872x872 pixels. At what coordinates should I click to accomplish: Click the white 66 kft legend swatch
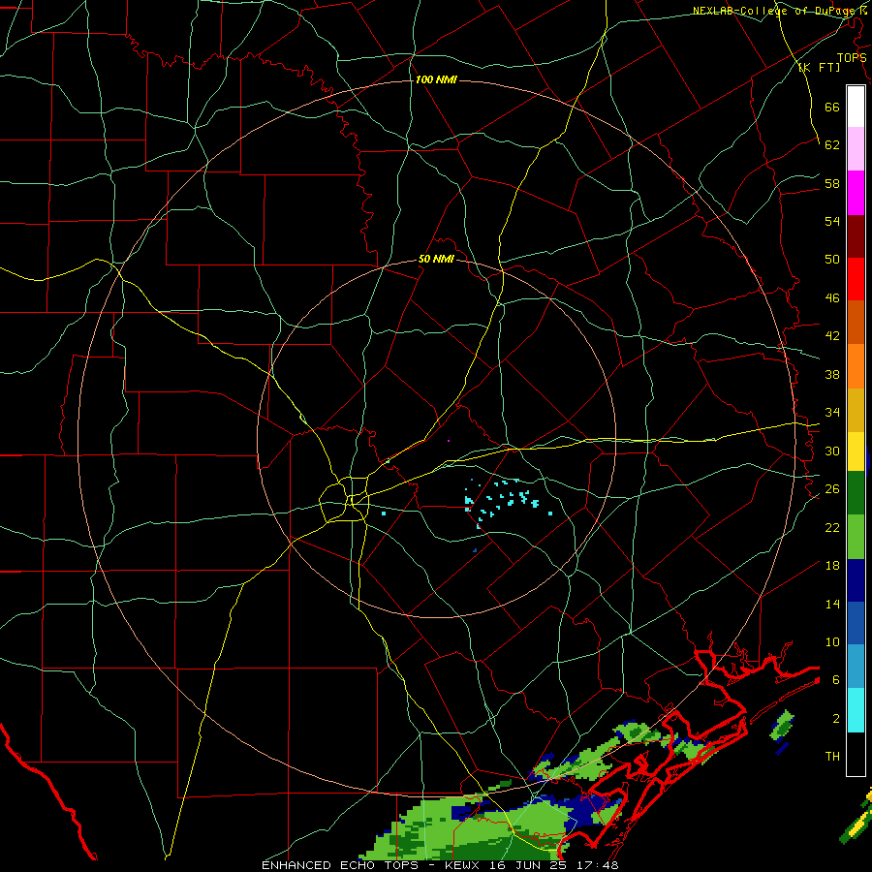coord(856,107)
